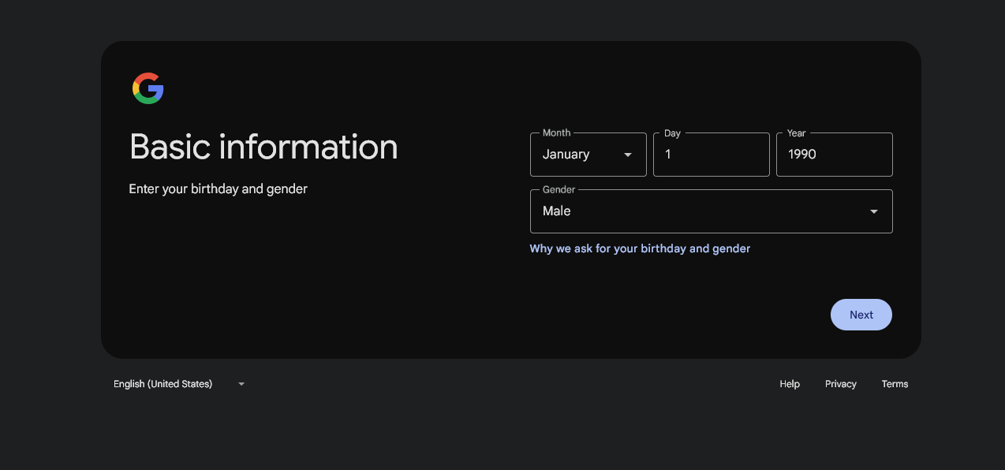Click the 'Basic information' heading
The width and height of the screenshot is (1005, 470).
pos(263,147)
